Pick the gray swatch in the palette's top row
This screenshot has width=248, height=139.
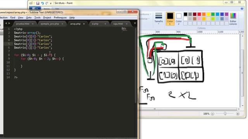point(190,14)
